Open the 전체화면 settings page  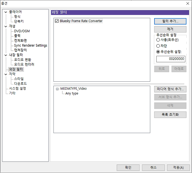tap(20, 41)
